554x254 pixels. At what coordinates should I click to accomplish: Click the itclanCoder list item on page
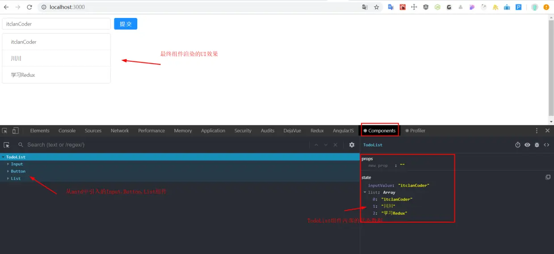coord(56,42)
